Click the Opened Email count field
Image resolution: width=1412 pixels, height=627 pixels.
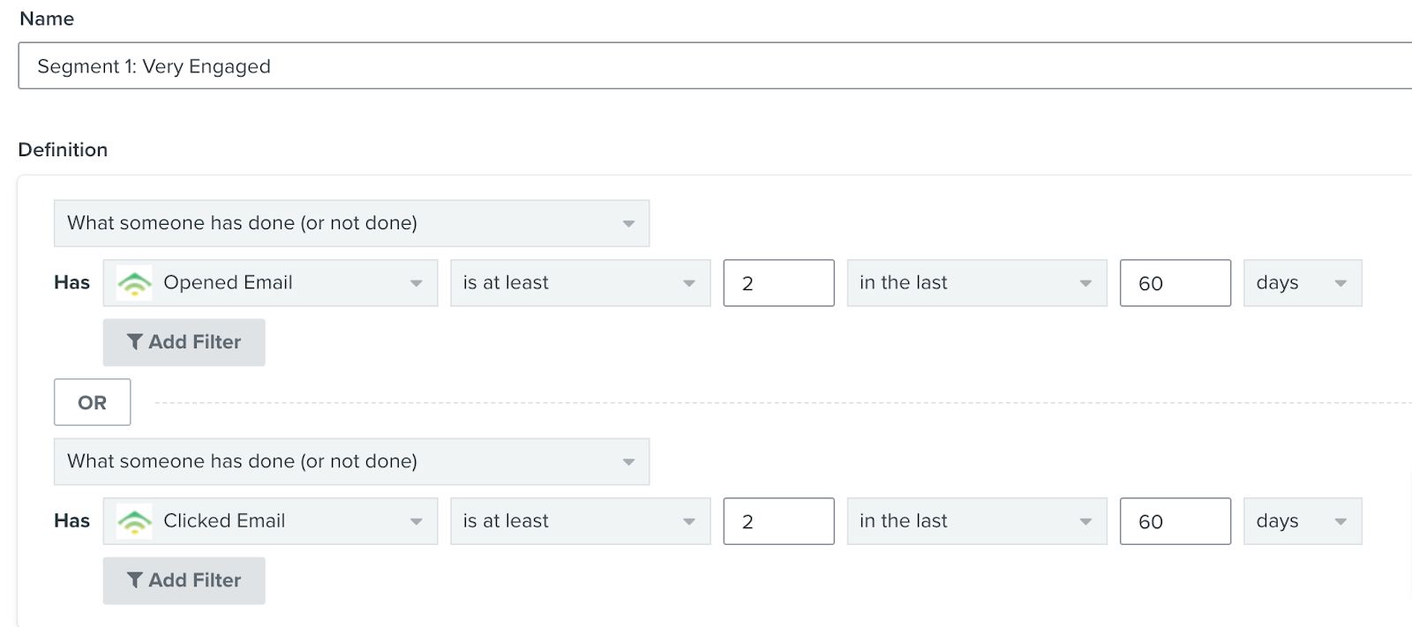[778, 283]
